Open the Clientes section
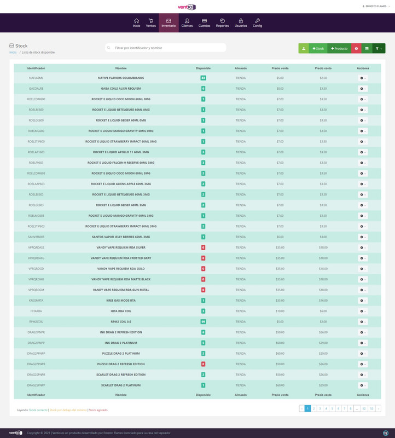Image resolution: width=395 pixels, height=438 pixels. pyautogui.click(x=187, y=23)
